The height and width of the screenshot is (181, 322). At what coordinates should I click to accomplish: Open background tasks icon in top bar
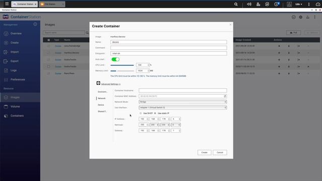(x=258, y=4)
